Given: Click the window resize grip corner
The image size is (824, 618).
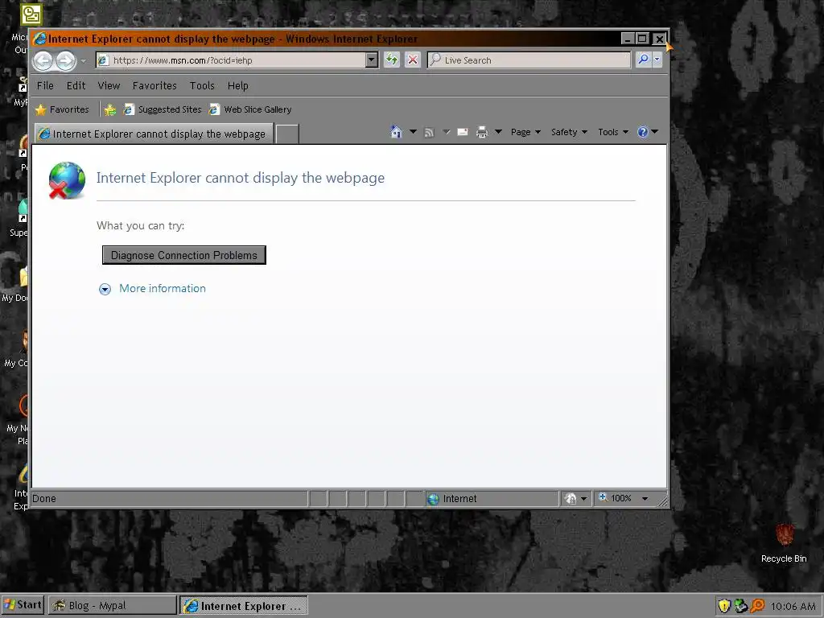Looking at the screenshot, I should click(x=663, y=501).
